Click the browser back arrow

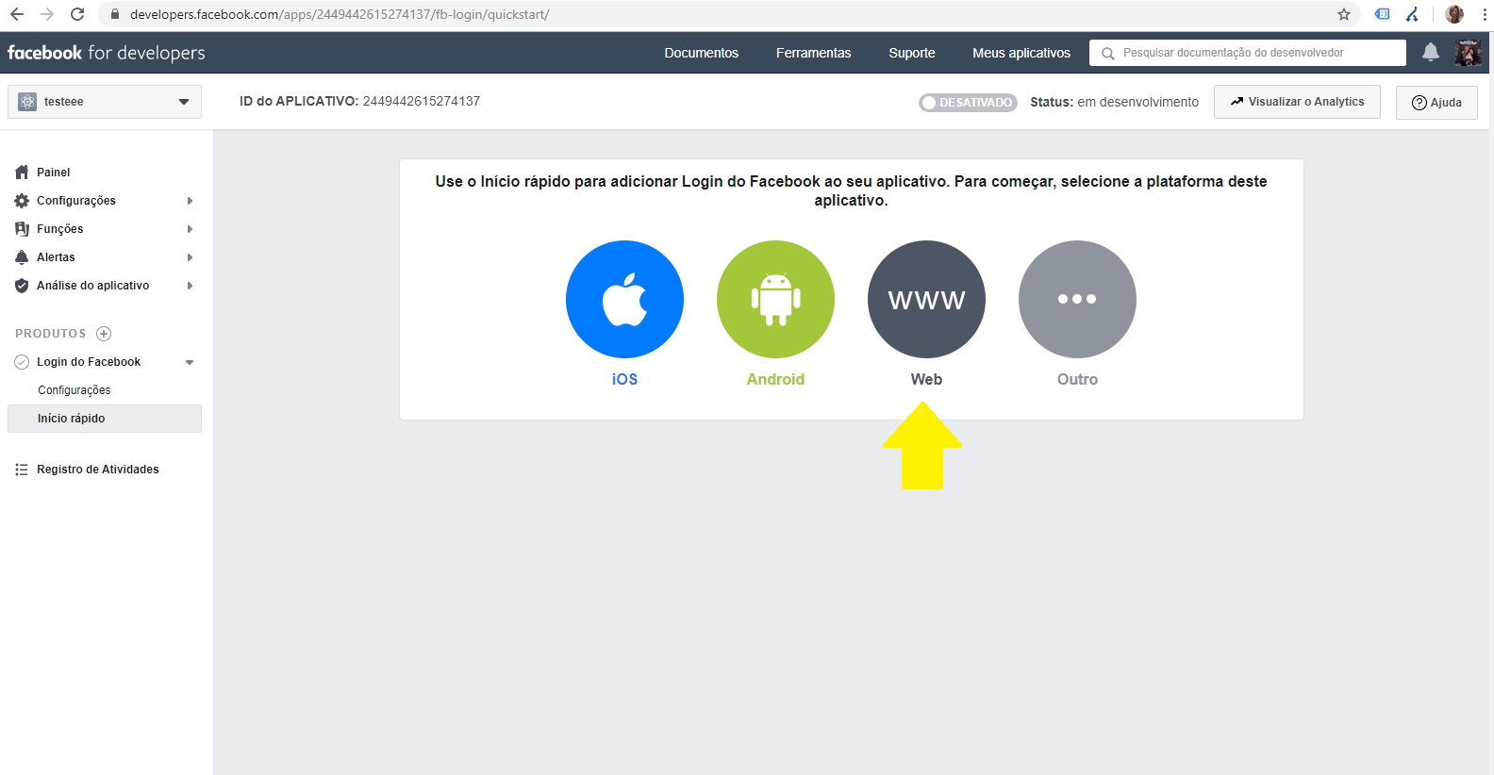17,14
